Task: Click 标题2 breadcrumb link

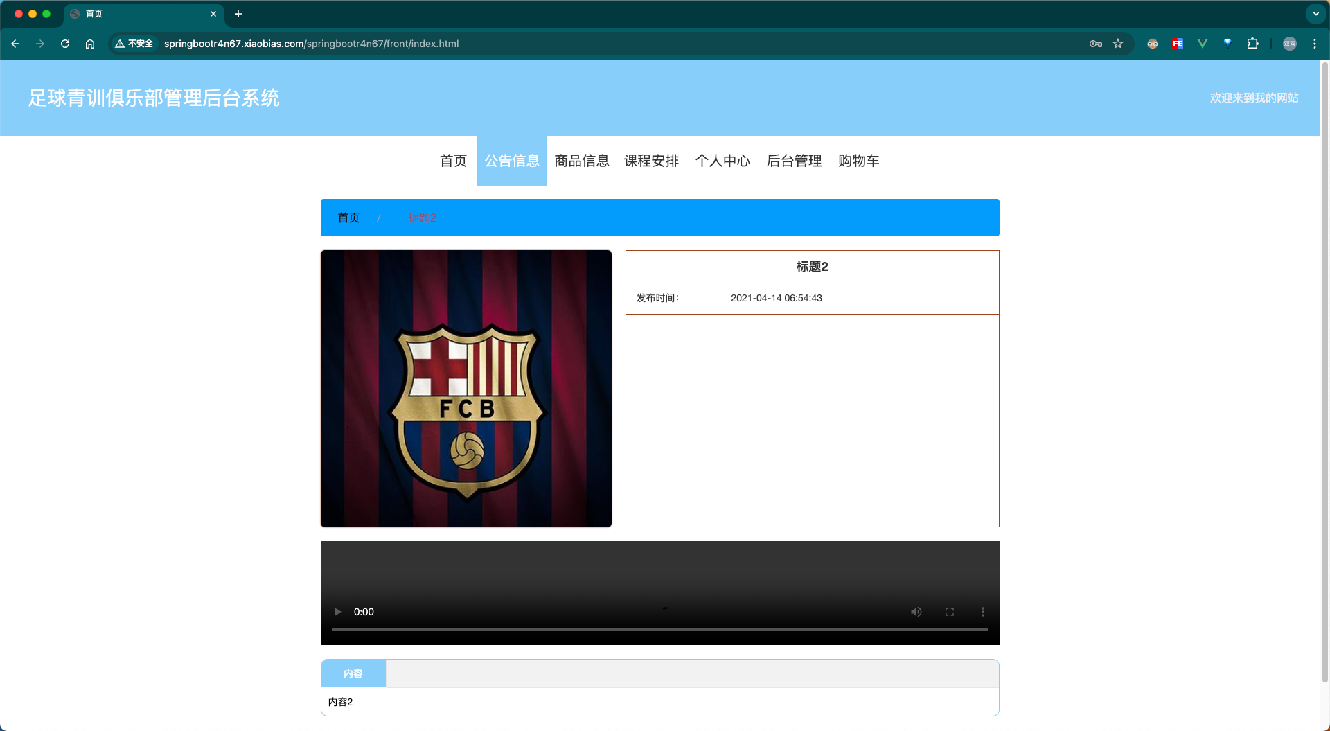Action: coord(422,218)
